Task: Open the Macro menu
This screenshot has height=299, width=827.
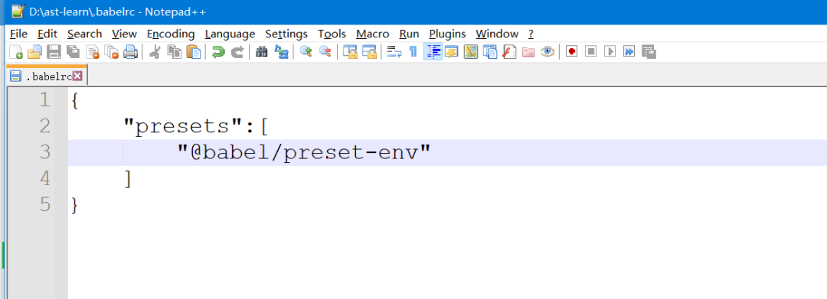Action: click(372, 34)
